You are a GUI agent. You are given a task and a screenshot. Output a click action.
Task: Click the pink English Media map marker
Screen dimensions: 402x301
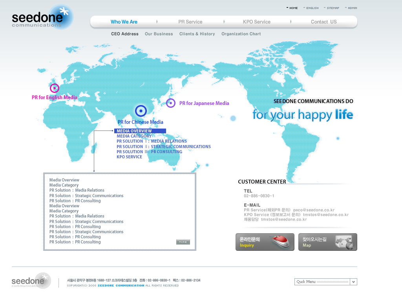pos(55,88)
